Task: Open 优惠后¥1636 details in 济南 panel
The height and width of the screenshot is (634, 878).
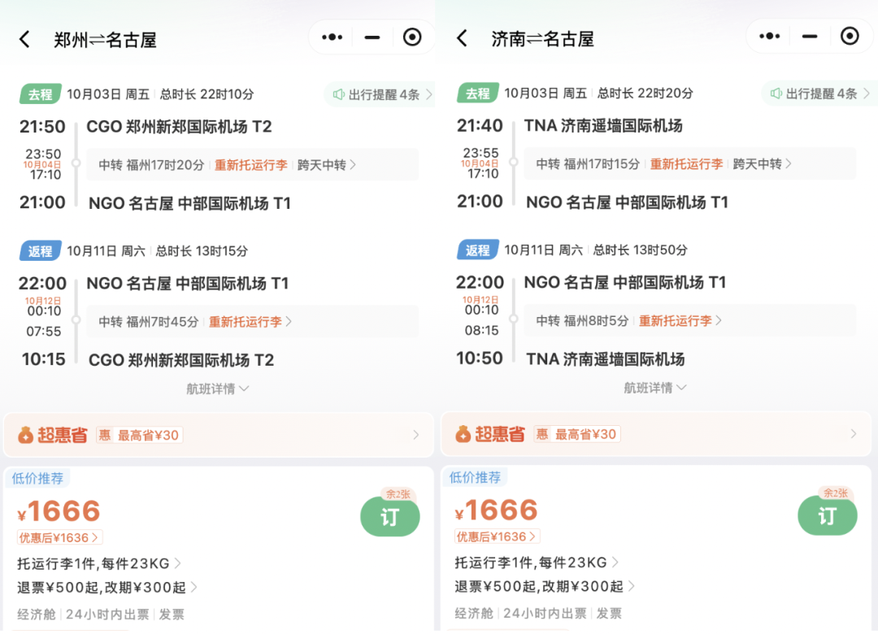Action: point(497,536)
